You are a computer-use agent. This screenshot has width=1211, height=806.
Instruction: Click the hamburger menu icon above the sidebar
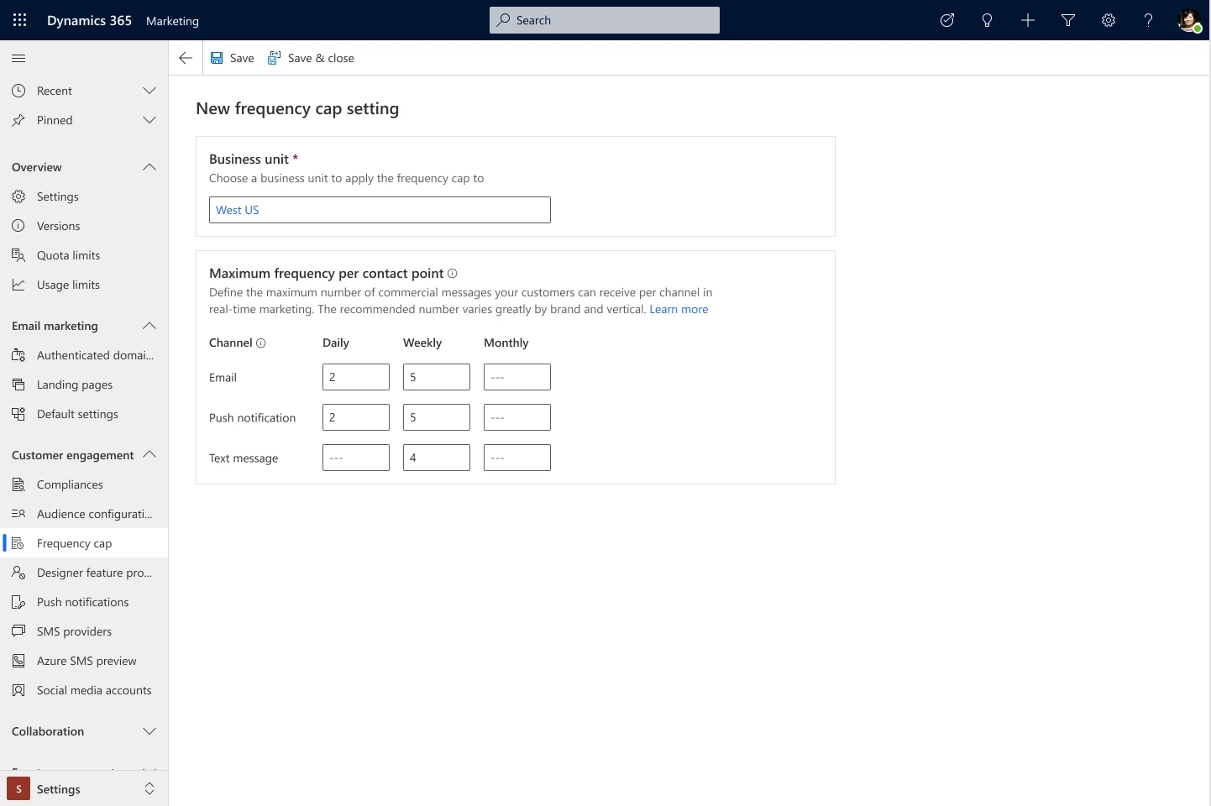[18, 58]
